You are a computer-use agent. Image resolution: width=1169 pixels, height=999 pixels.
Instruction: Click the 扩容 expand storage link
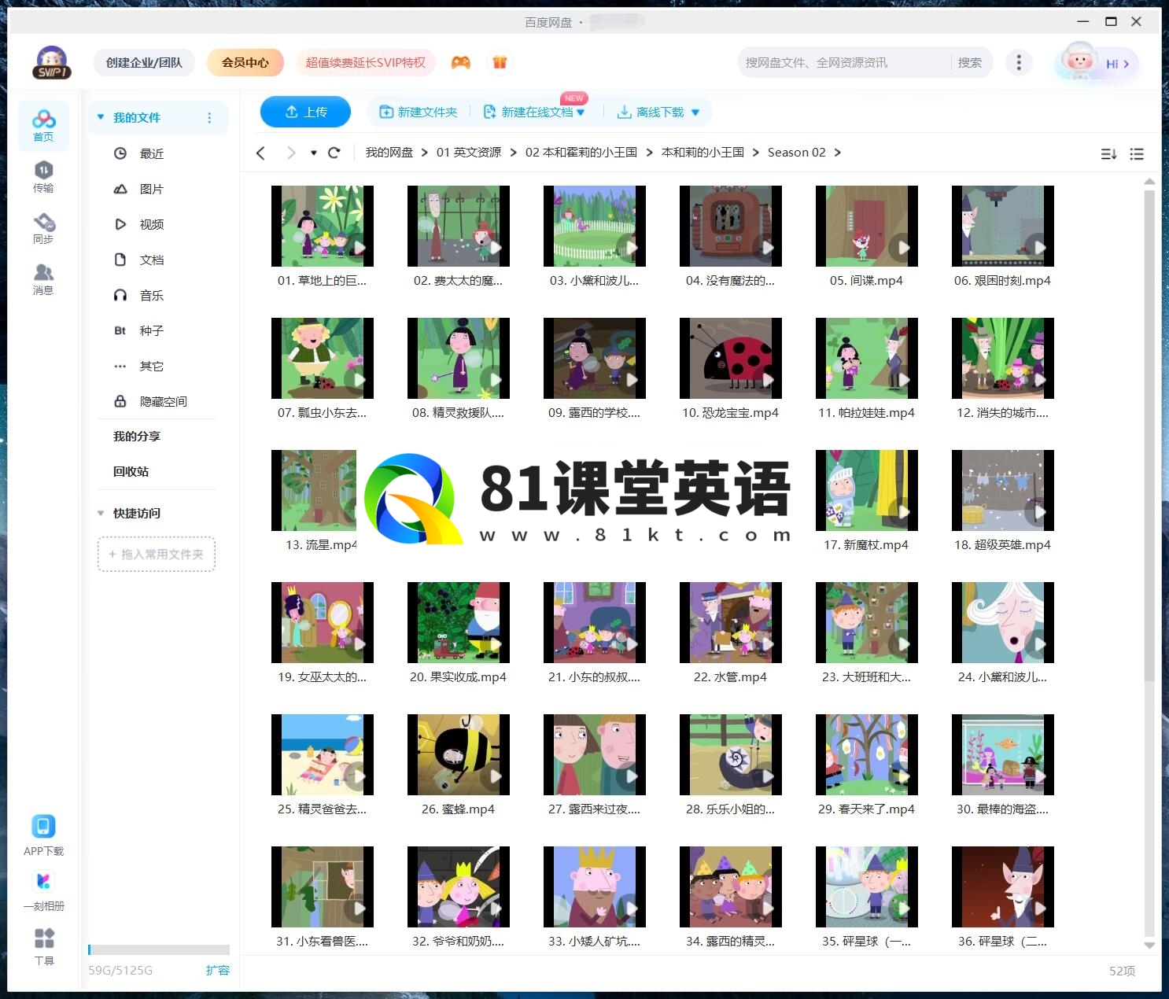[217, 970]
